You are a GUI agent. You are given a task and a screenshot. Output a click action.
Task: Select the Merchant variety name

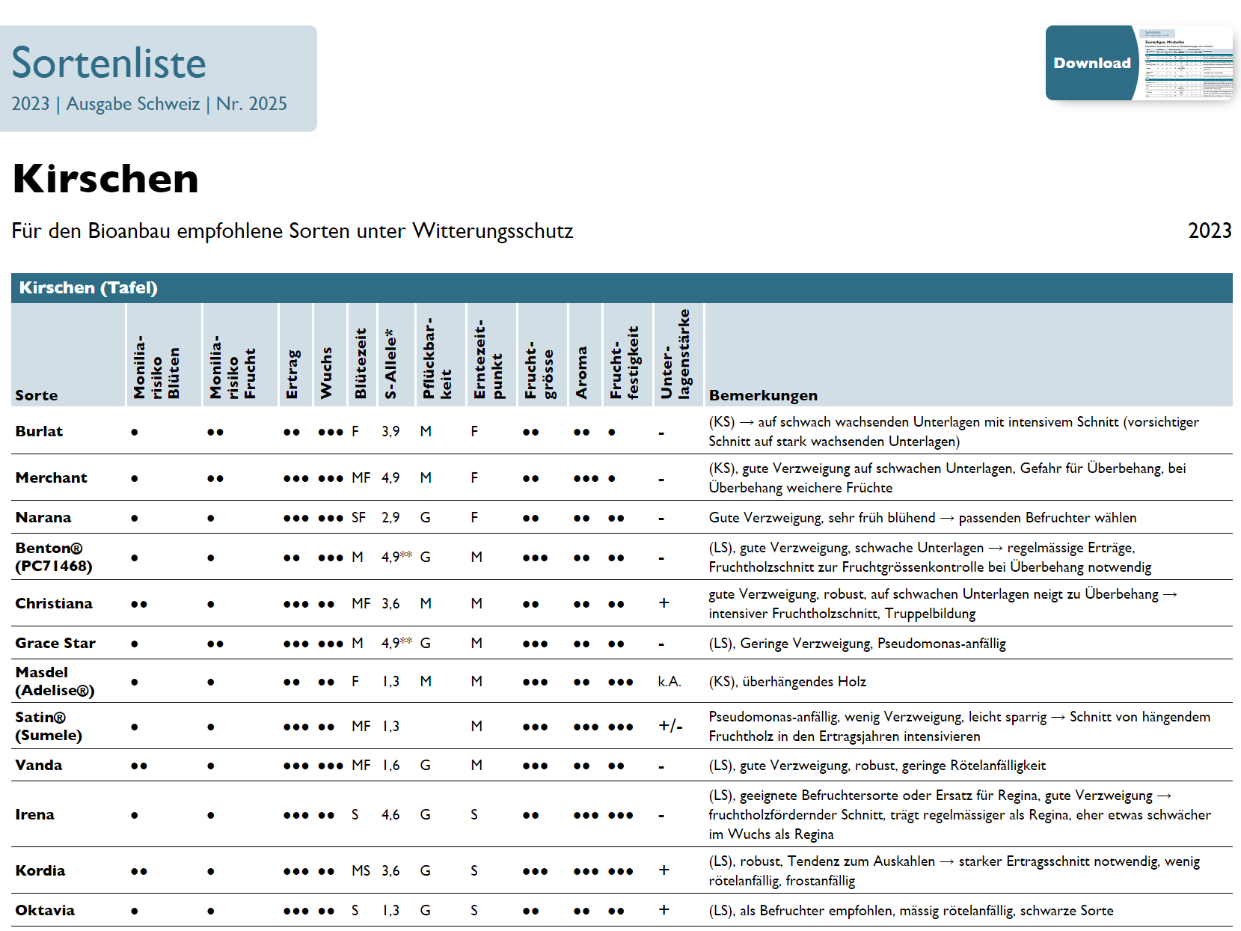[x=52, y=477]
